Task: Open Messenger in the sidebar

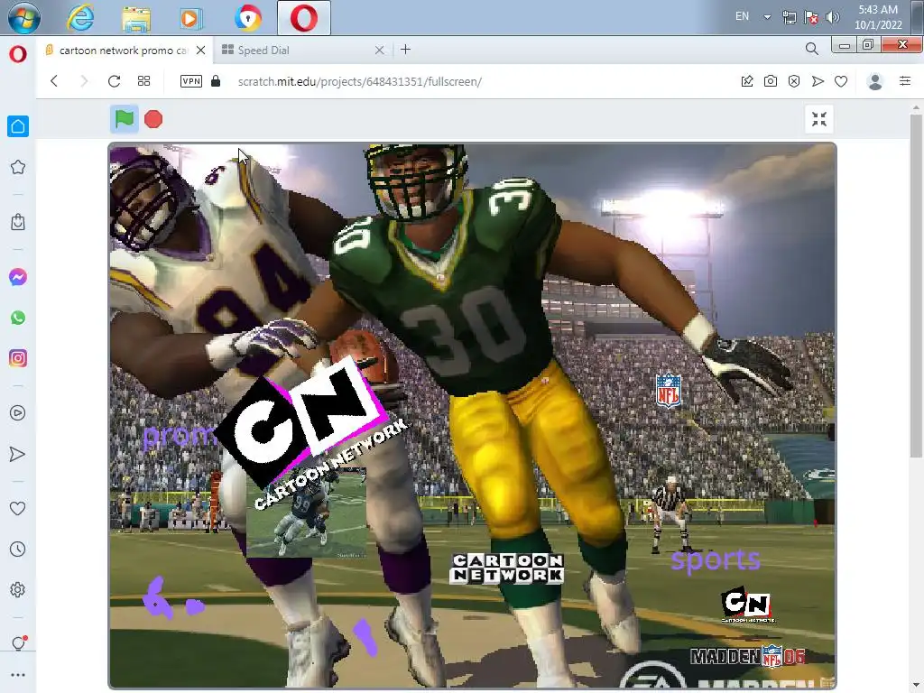Action: point(18,277)
